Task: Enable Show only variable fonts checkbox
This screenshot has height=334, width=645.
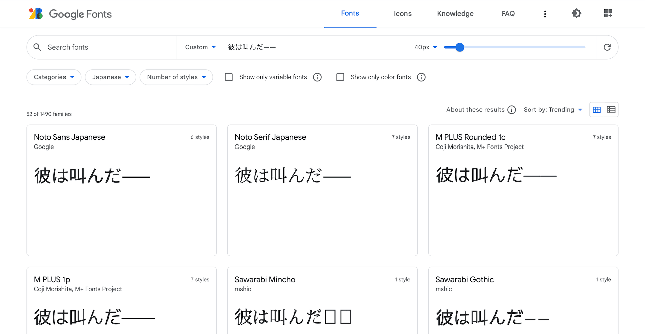Action: 229,77
